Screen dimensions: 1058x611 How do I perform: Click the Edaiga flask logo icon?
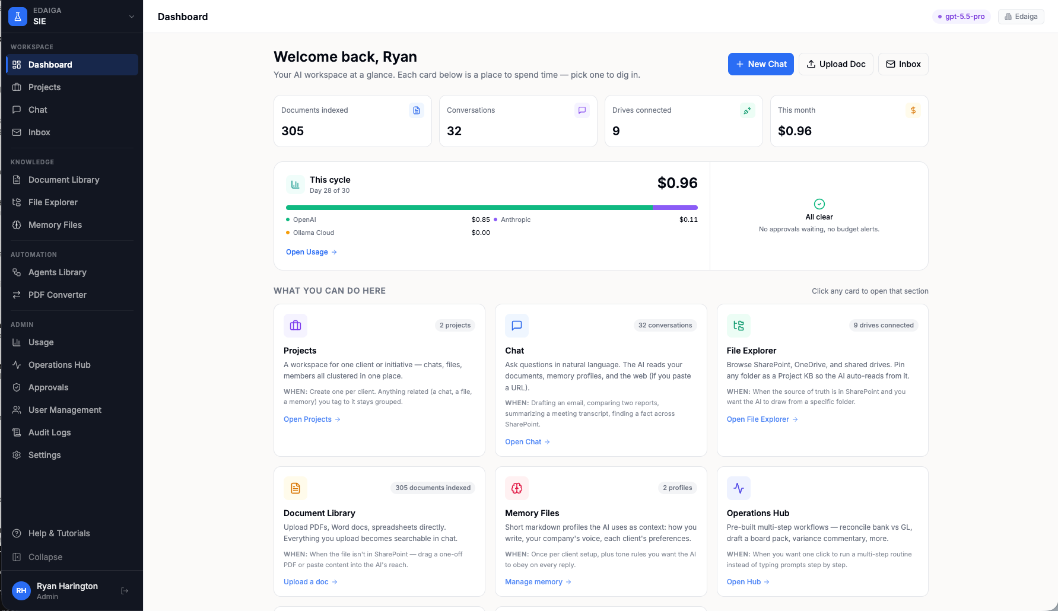pos(18,17)
